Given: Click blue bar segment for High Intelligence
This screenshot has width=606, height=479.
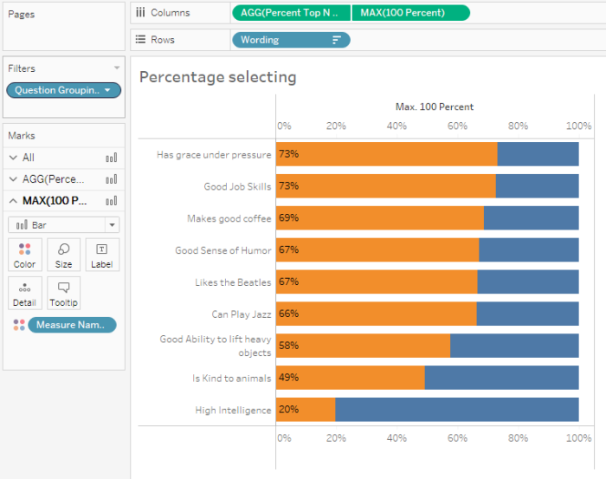Looking at the screenshot, I should click(457, 410).
